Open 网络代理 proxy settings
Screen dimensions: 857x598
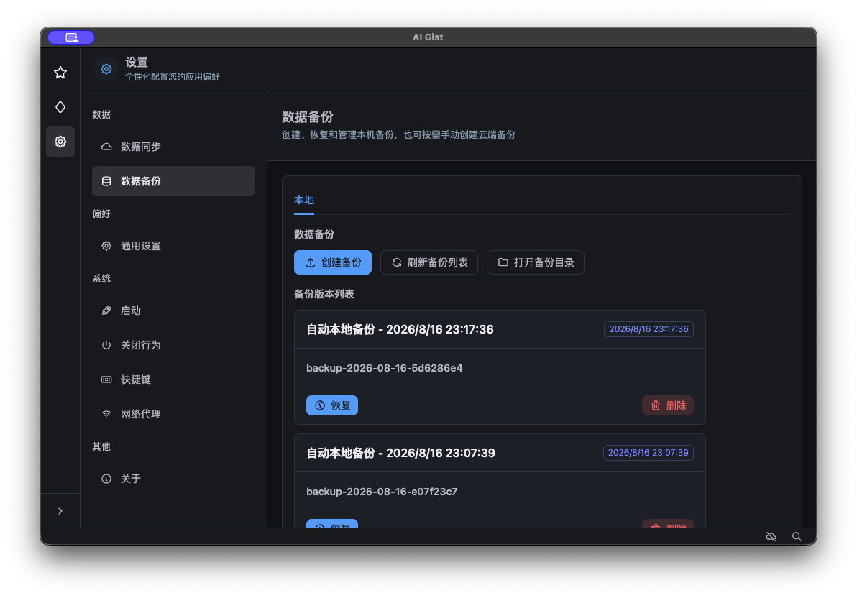point(173,414)
